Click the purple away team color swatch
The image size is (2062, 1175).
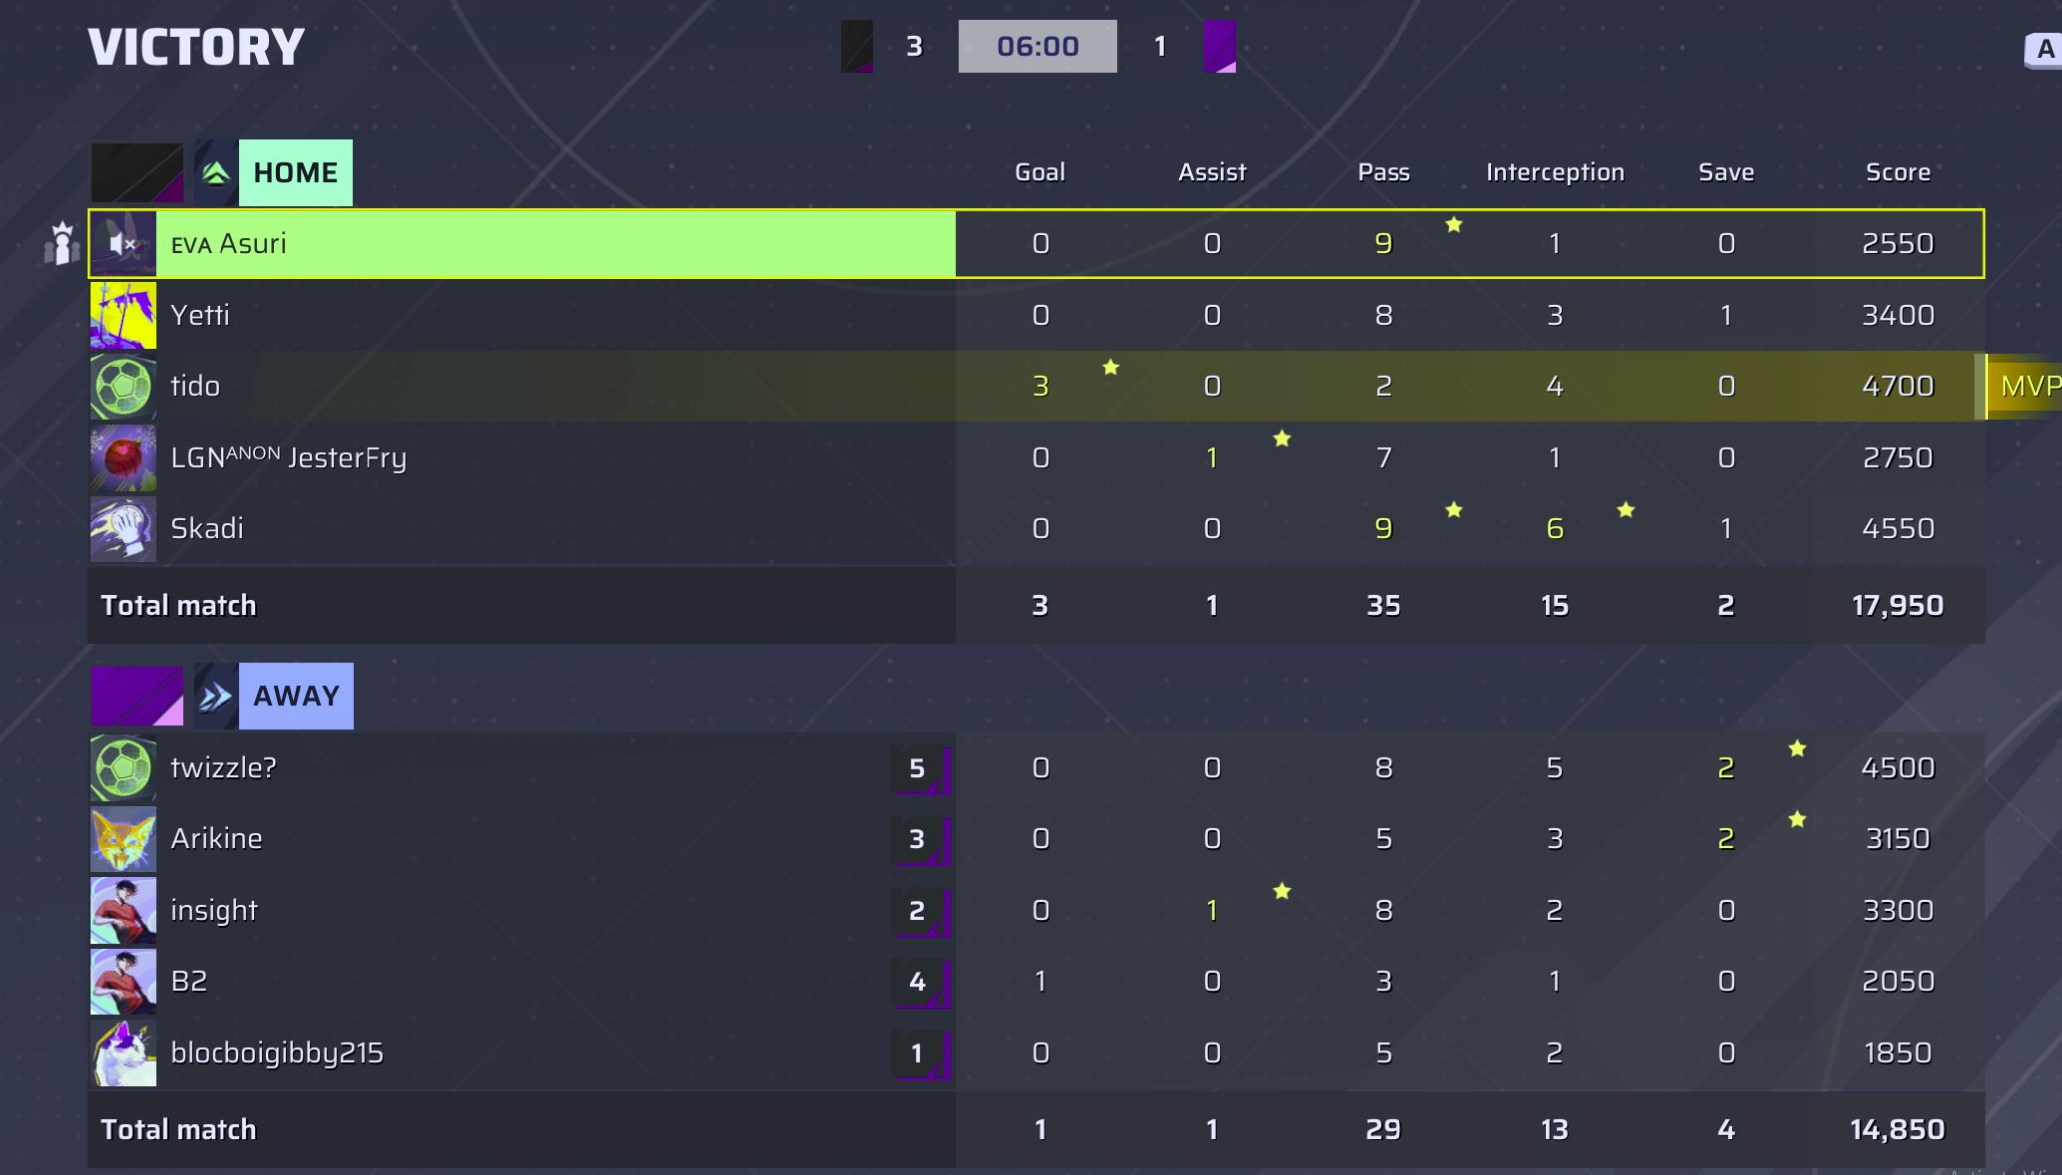(x=137, y=696)
